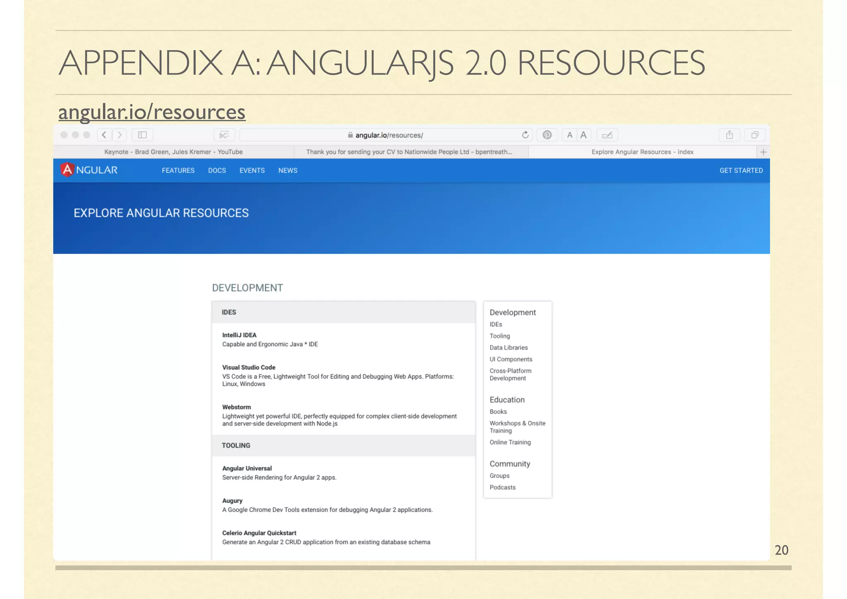Open a new tab with plus button

pos(763,152)
